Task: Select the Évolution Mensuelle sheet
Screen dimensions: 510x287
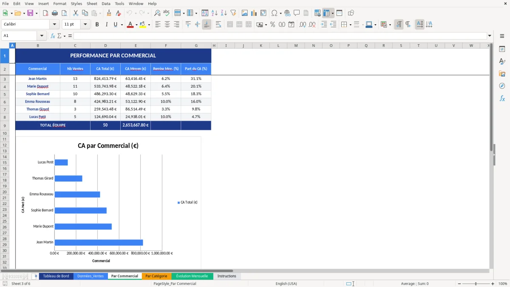Action: [x=192, y=276]
